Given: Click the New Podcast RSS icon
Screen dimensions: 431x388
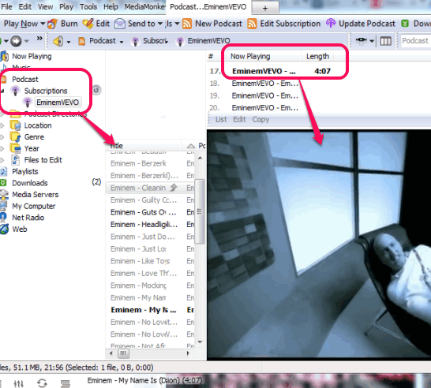Looking at the screenshot, I should point(187,24).
